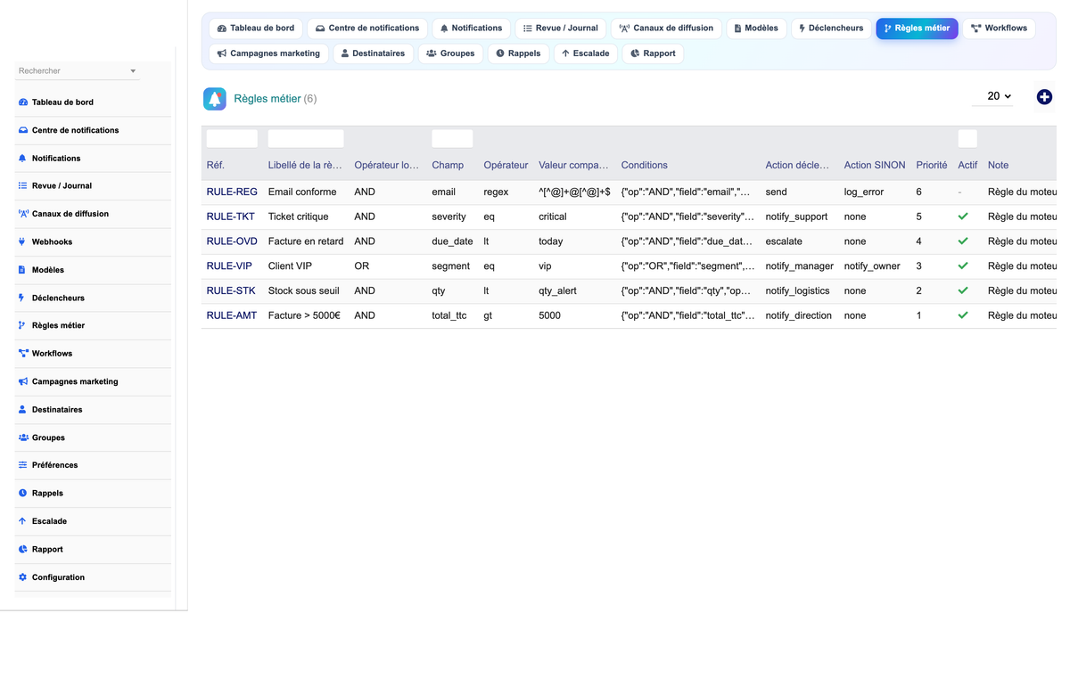Toggle active checkmark for RULE-AMT row
Image resolution: width=1070 pixels, height=695 pixels.
(x=963, y=315)
